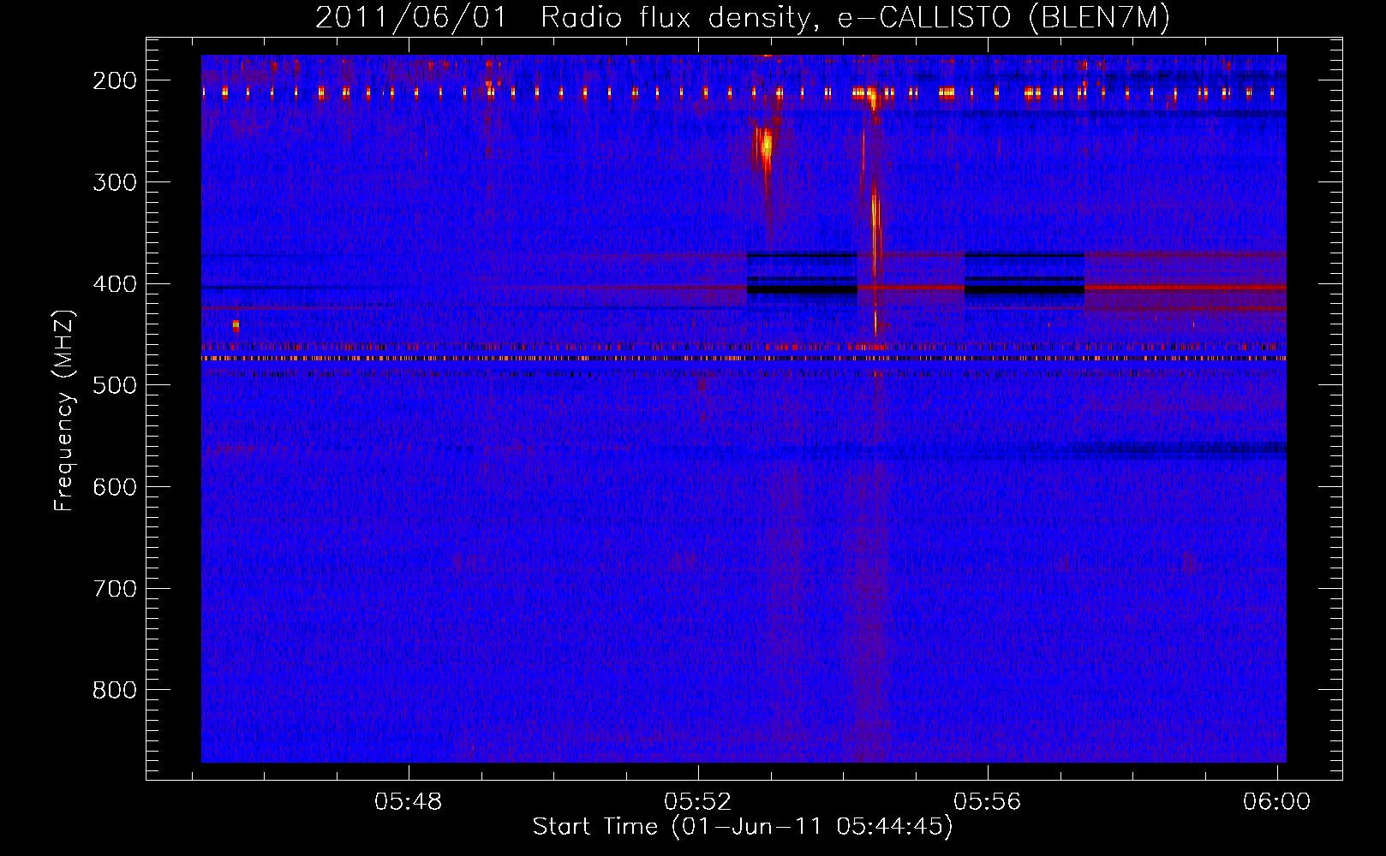This screenshot has width=1386, height=856.
Task: Click the 'Frequency (MHZ)' axis label
Action: (x=64, y=411)
